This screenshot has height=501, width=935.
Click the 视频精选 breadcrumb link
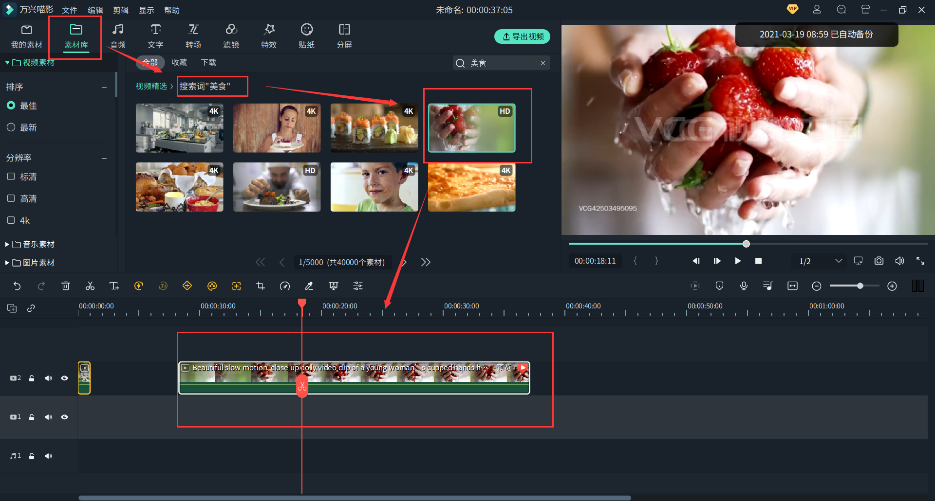[x=151, y=86]
